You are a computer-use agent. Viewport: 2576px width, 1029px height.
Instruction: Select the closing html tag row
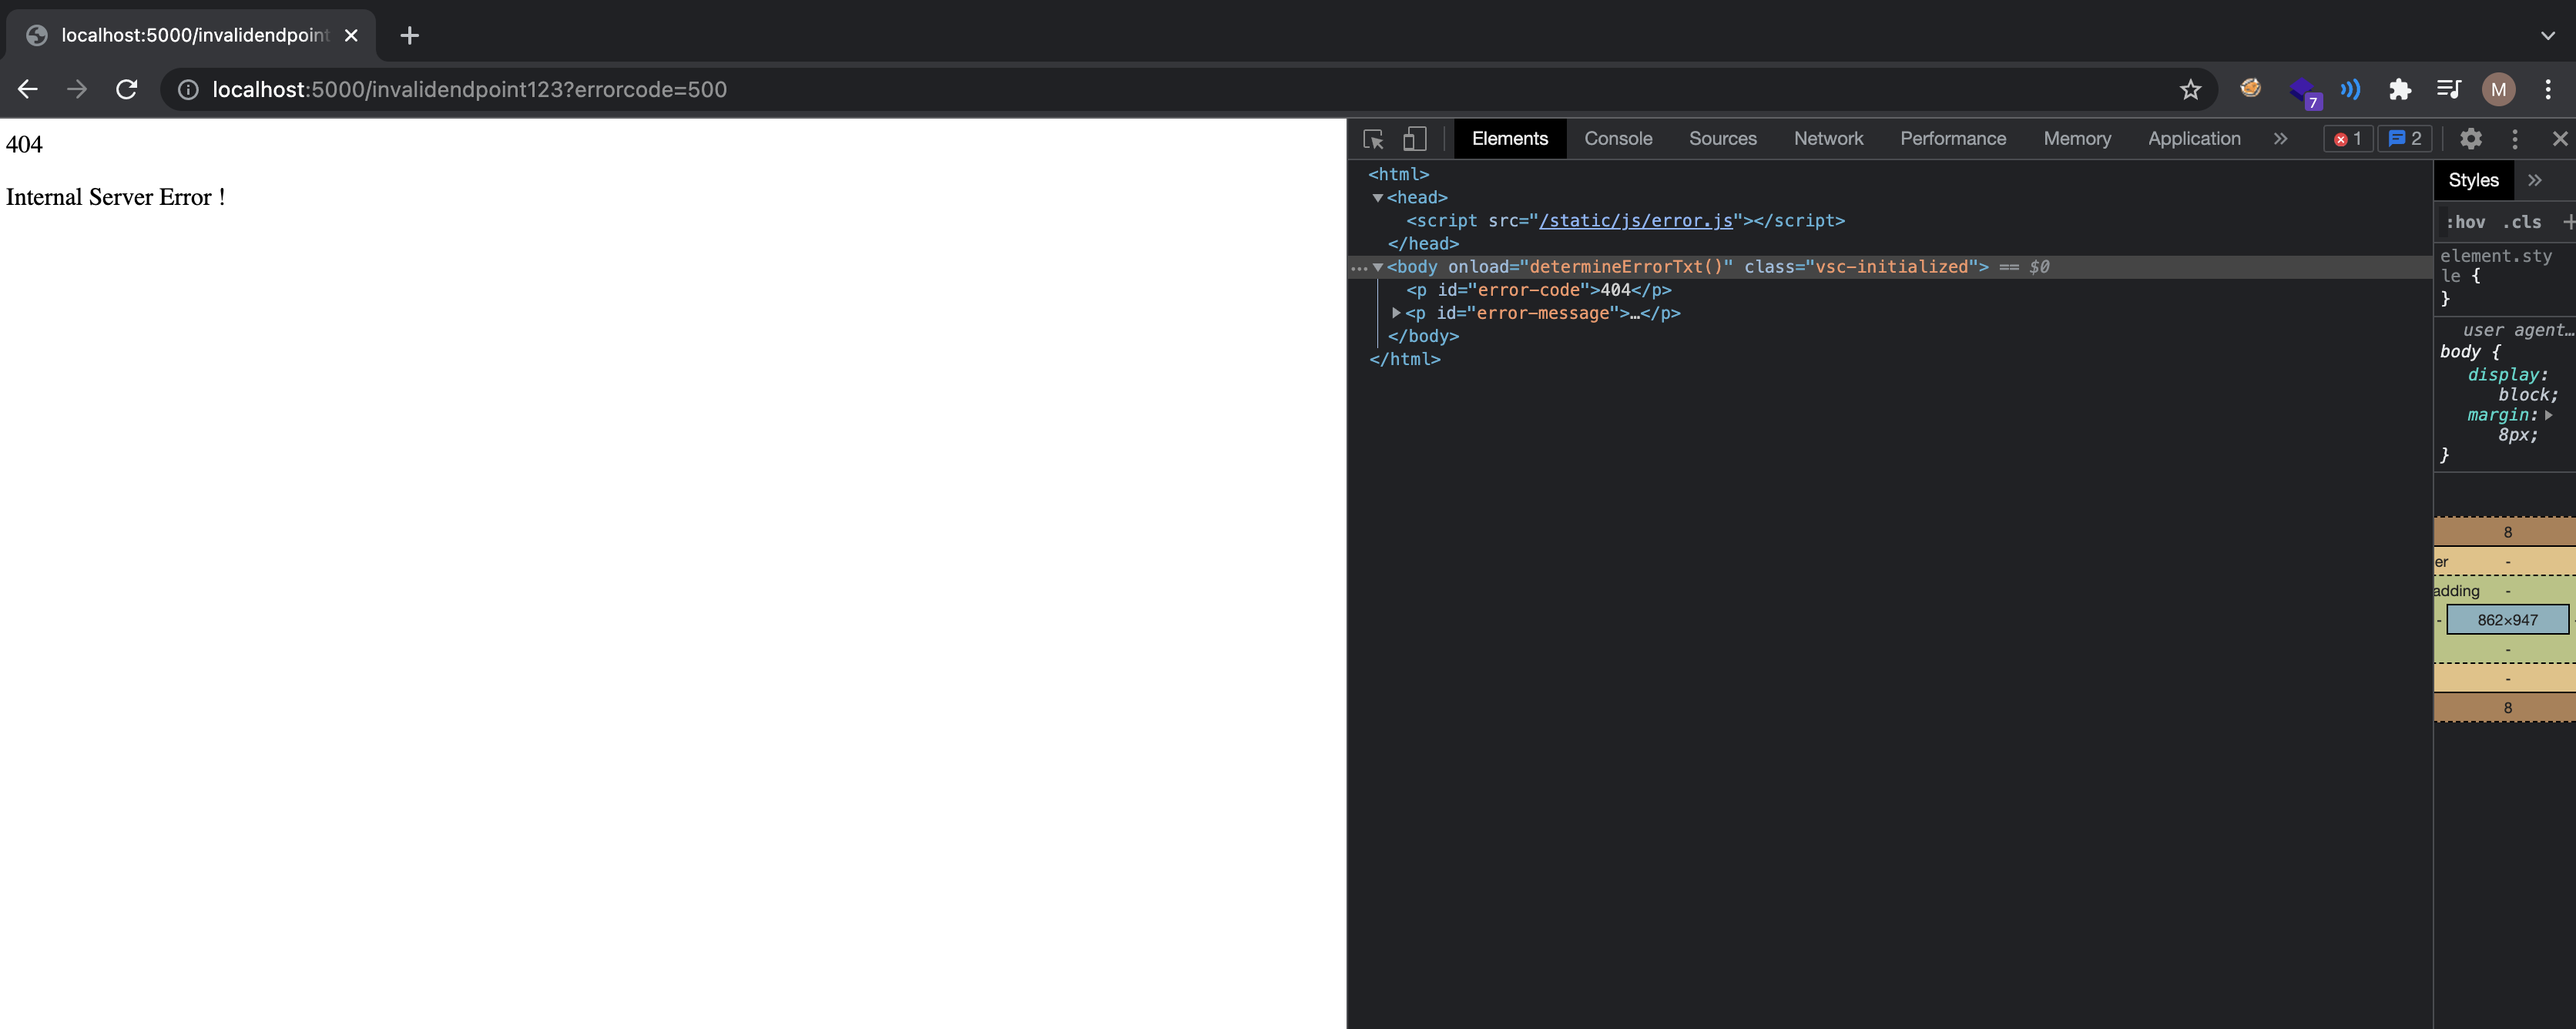(1404, 360)
